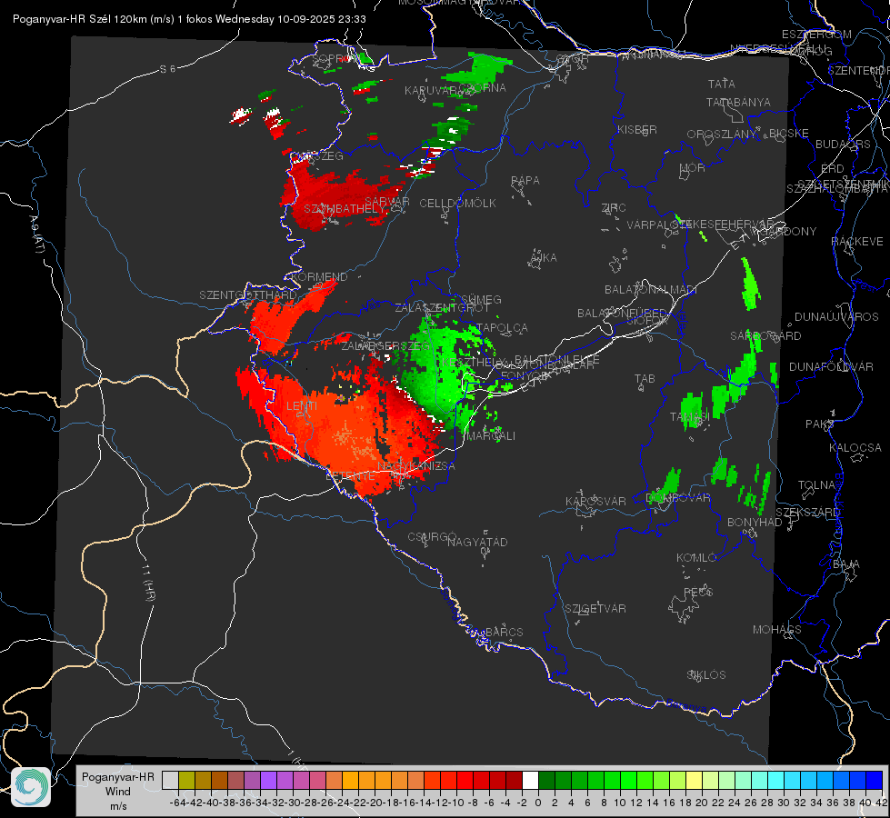Click the KALOCSA city label
Viewport: 890px width, 818px height.
(x=855, y=448)
